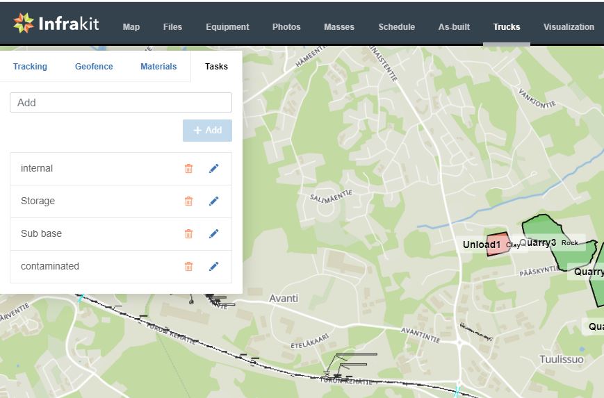This screenshot has height=398, width=604.
Task: Click the Tuulissuo place name on map
Action: point(561,360)
